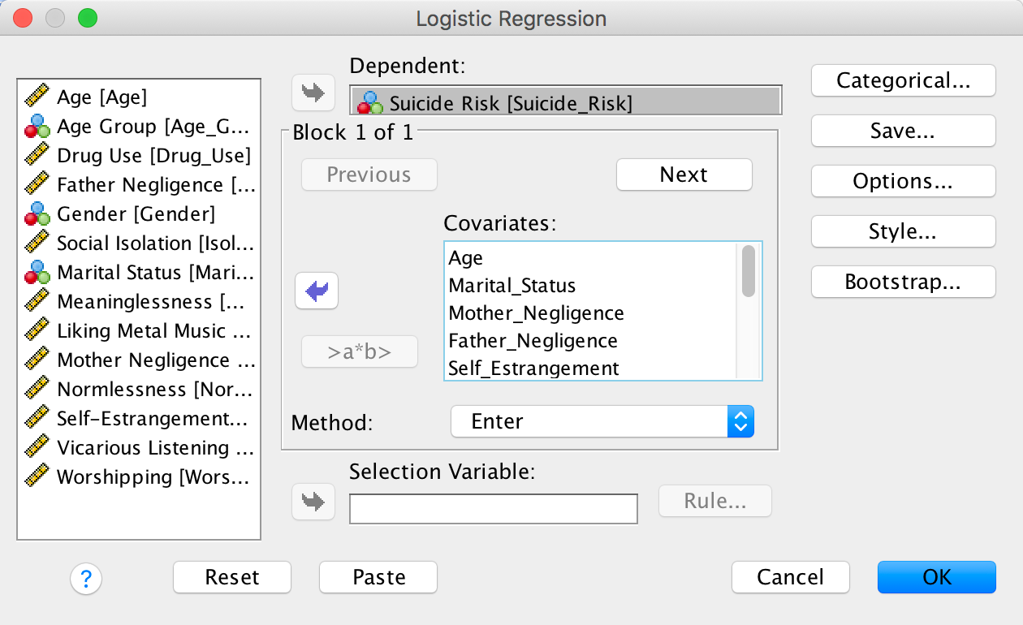Click the Bootstrap button

click(903, 282)
